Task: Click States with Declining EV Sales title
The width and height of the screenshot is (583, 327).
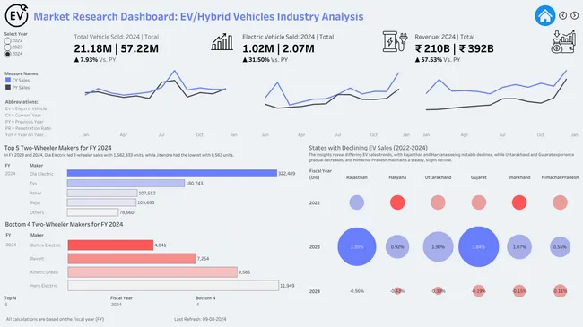Action: tap(368, 148)
